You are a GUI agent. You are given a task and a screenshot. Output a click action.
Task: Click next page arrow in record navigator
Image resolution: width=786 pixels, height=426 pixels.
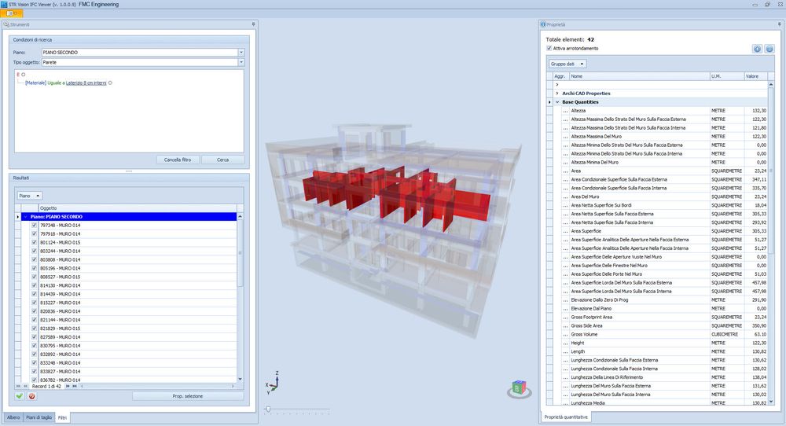[x=68, y=386]
